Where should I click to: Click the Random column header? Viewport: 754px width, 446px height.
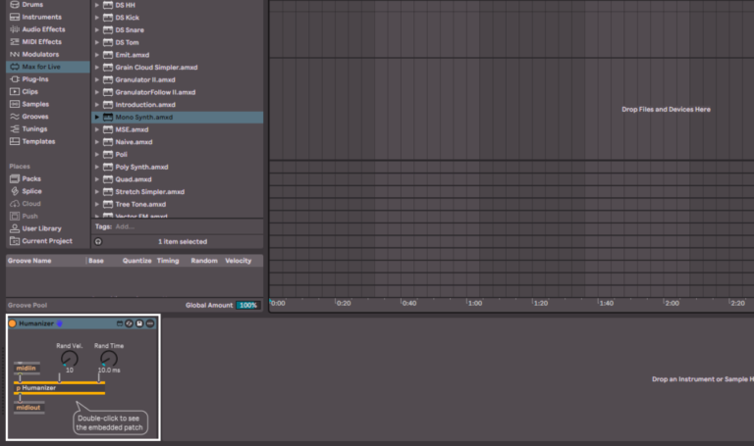(x=204, y=261)
